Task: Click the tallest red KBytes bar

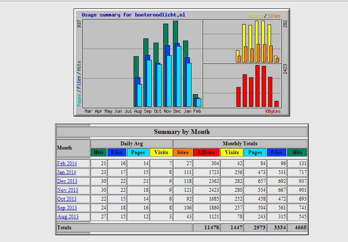Action: tap(258, 86)
